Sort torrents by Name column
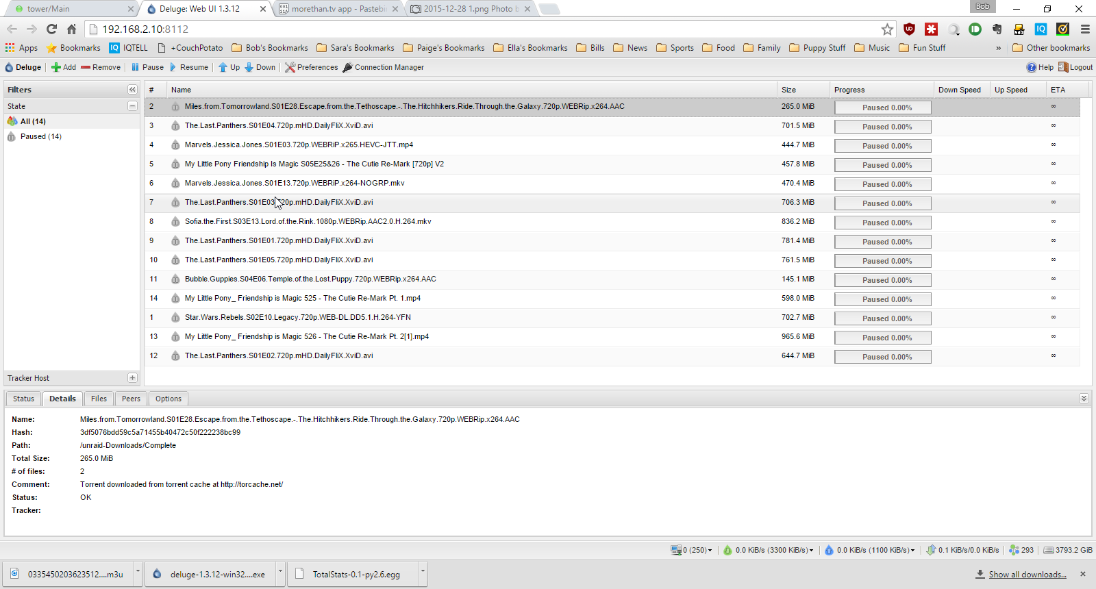Image resolution: width=1096 pixels, height=589 pixels. pos(471,90)
